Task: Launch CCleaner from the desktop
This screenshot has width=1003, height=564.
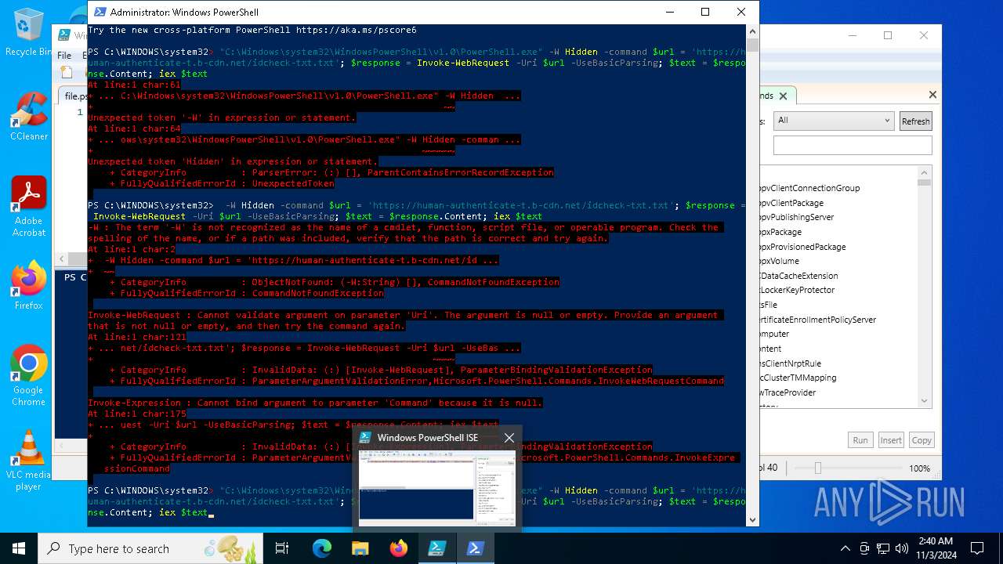Action: coord(28,116)
